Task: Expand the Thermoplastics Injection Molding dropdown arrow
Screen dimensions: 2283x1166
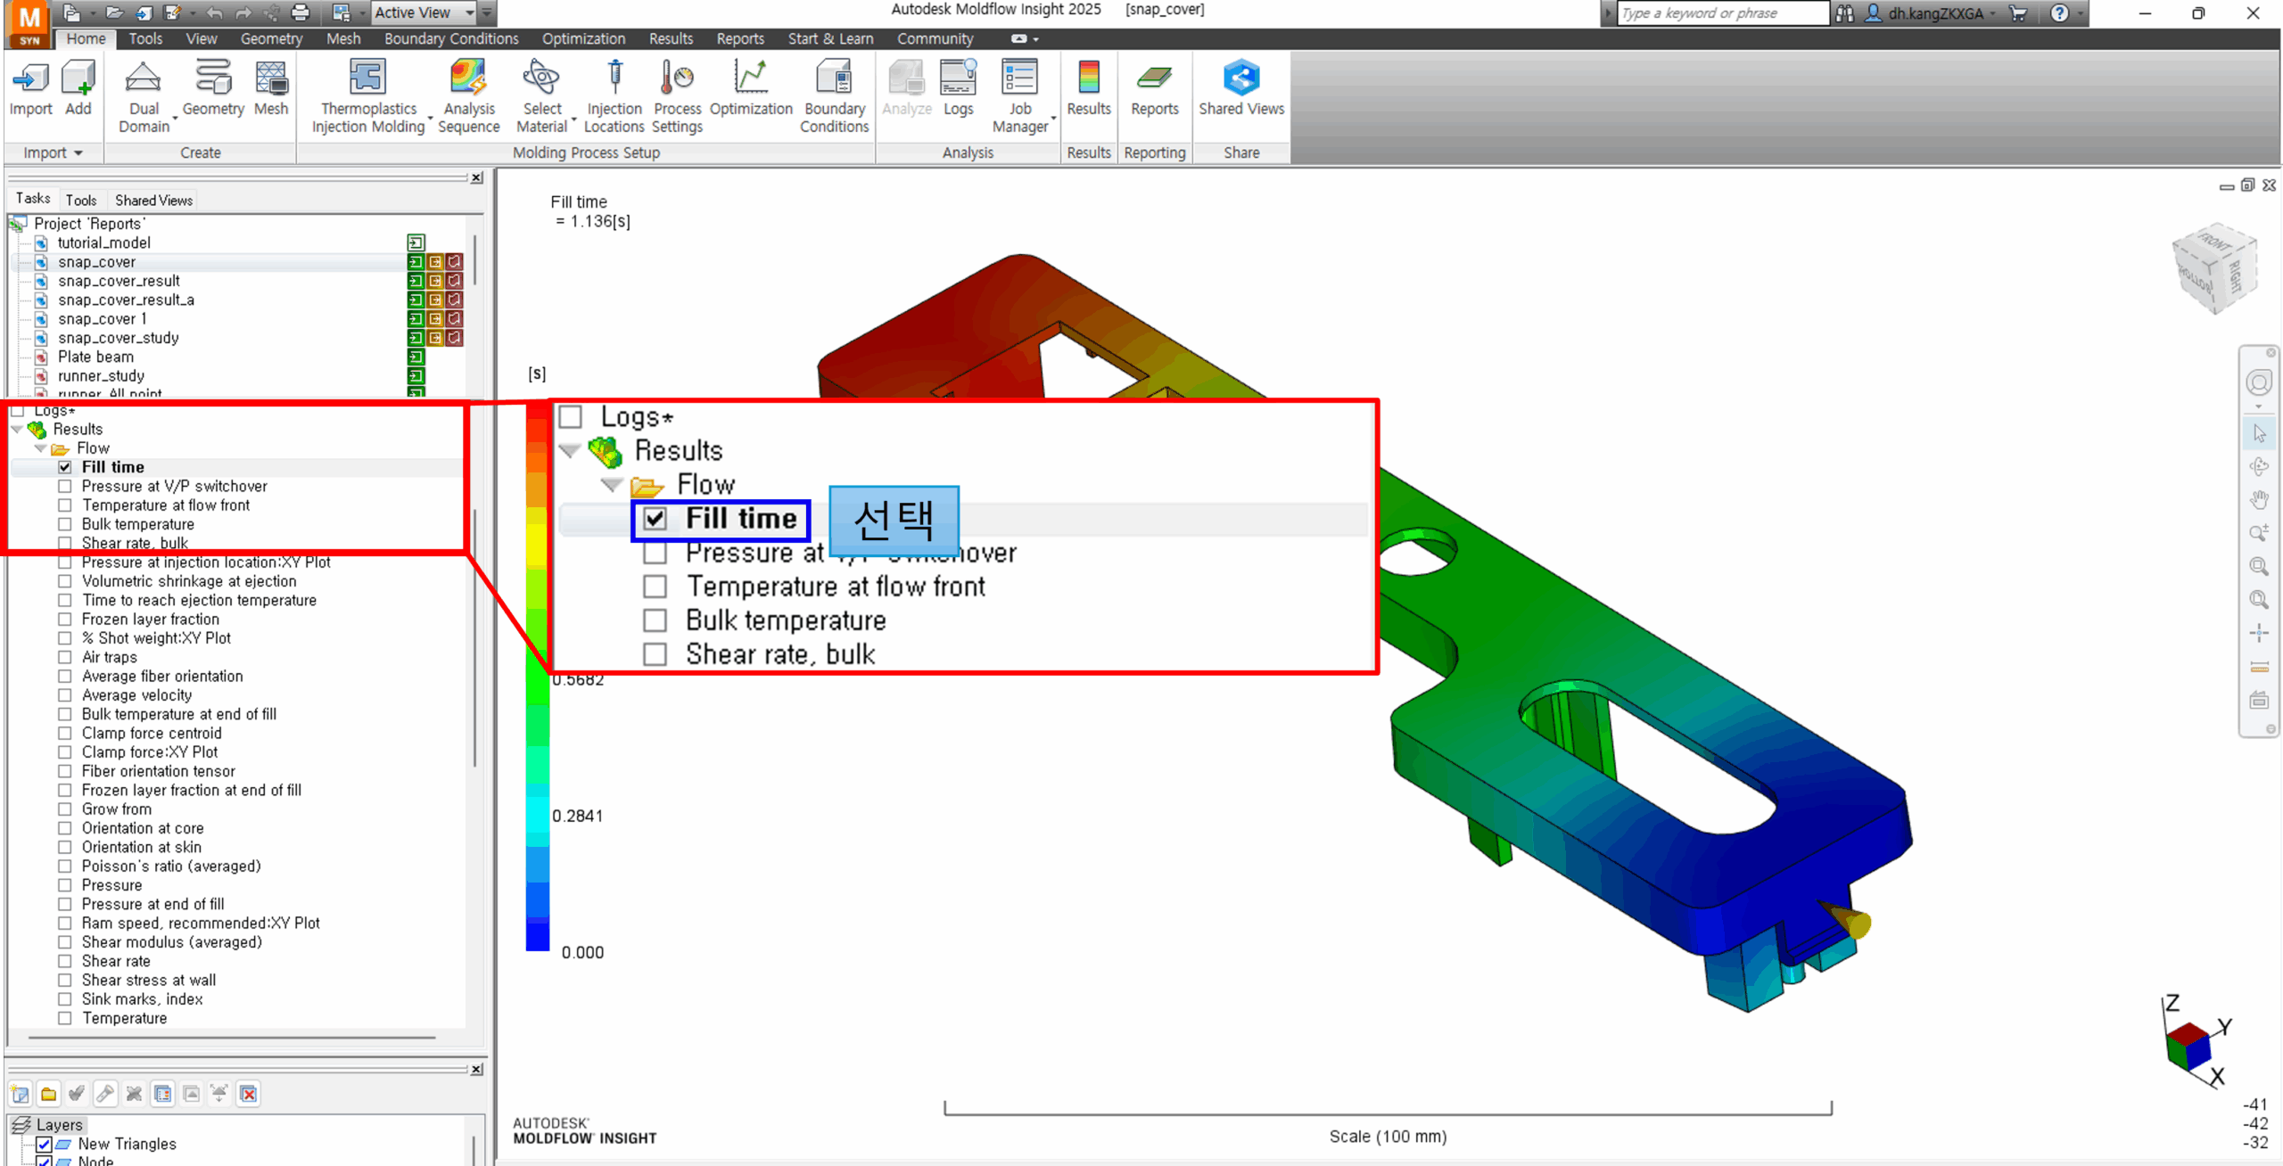Action: (431, 119)
